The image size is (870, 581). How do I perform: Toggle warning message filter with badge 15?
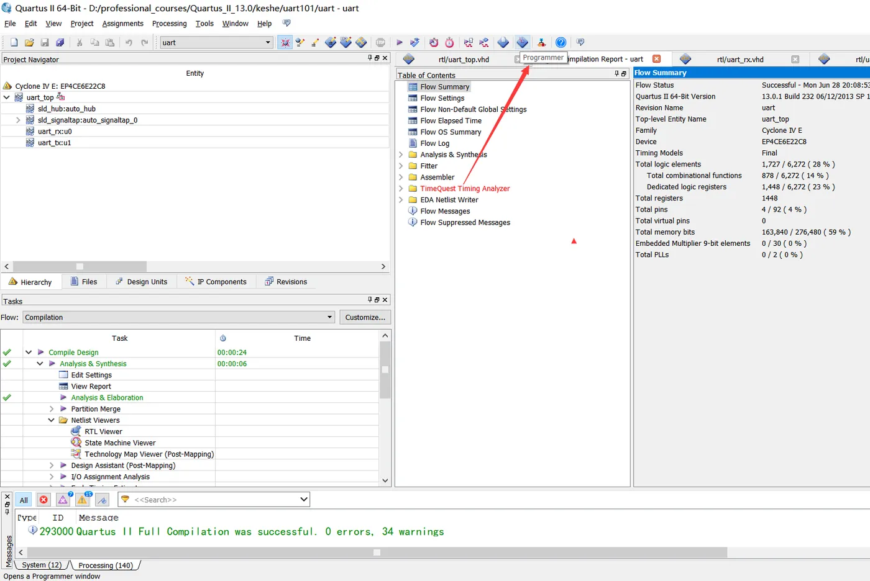click(x=83, y=500)
